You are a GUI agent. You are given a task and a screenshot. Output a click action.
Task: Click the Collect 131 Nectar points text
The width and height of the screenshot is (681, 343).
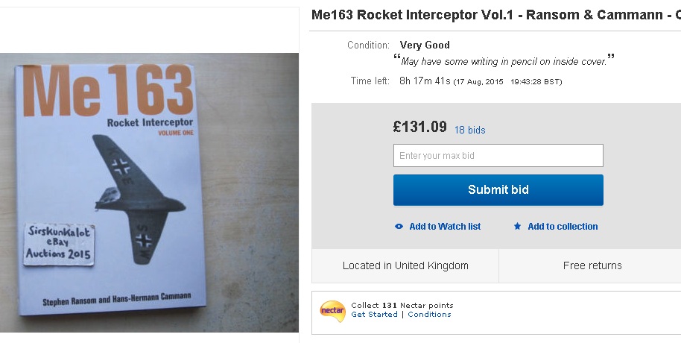coord(402,306)
